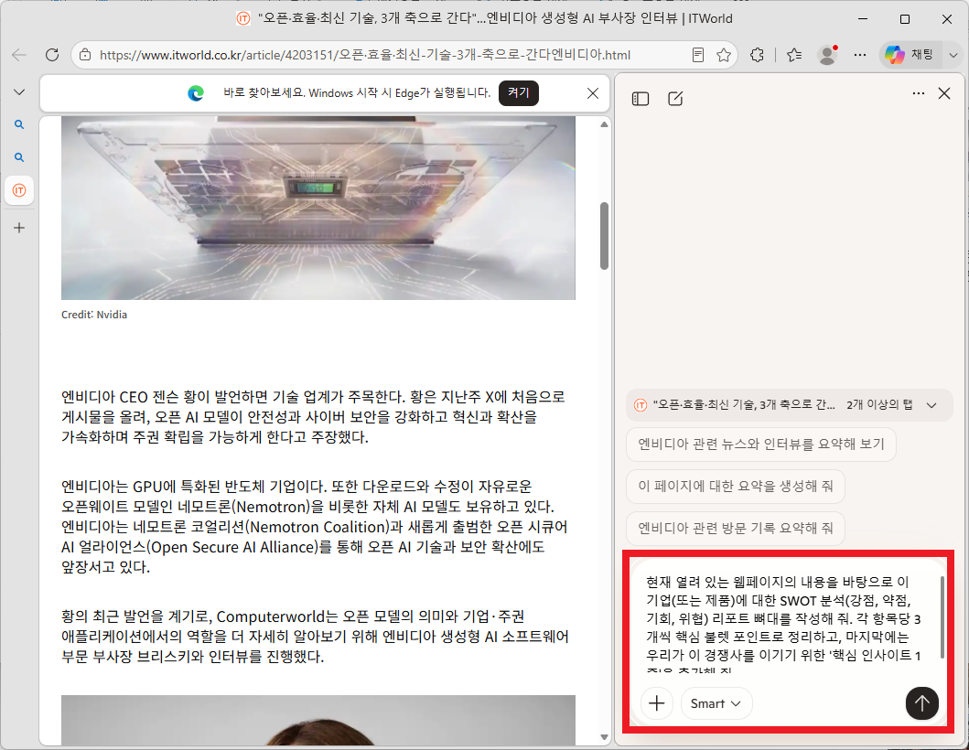Click the interviewee portrait photo
The width and height of the screenshot is (969, 750).
[x=318, y=721]
